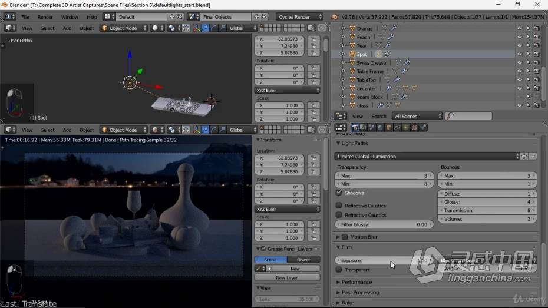Viewport: 548px width, 308px height.
Task: Toggle visibility eye for TableTop
Action: (x=520, y=80)
